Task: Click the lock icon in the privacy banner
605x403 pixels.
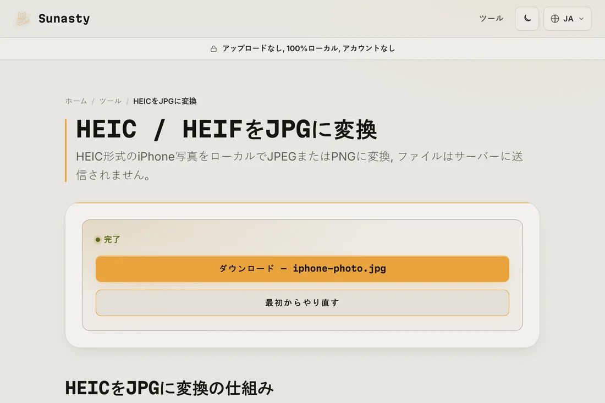Action: coord(213,48)
